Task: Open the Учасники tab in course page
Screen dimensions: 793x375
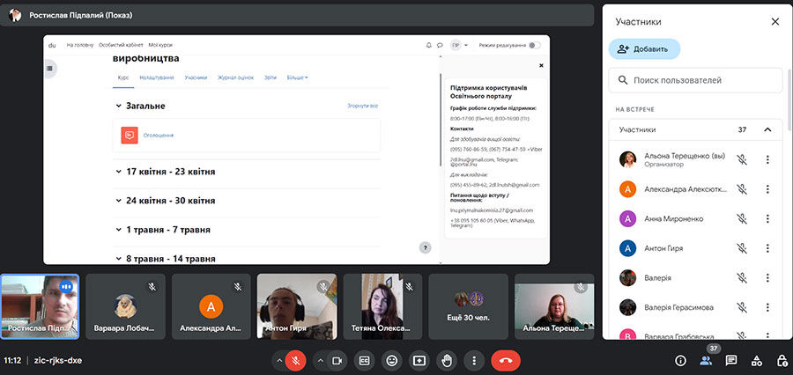Action: tap(196, 77)
